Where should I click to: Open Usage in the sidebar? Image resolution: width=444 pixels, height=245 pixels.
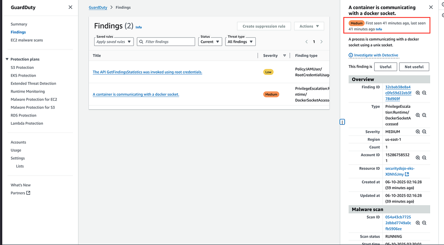point(16,150)
